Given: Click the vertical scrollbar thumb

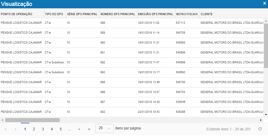Looking at the screenshot, I should 266,46.
